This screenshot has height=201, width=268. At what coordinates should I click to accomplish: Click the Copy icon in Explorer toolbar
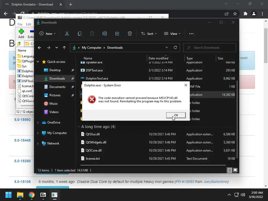[80, 34]
